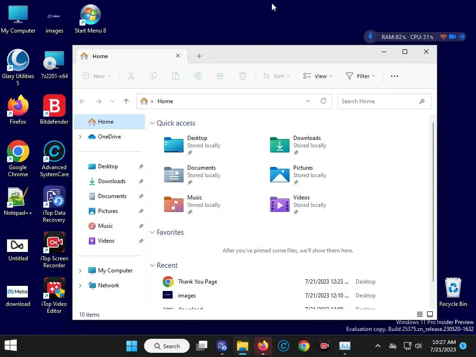
Task: Open the Filter dropdown menu
Action: pyautogui.click(x=361, y=76)
